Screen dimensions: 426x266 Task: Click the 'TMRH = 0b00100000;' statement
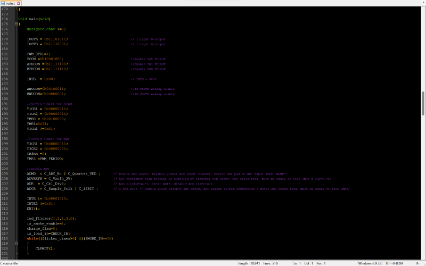(46, 119)
